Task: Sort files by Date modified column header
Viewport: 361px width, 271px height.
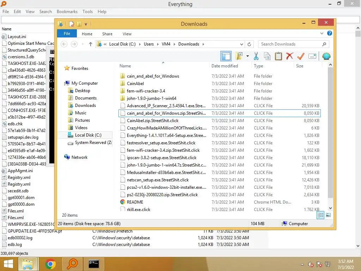Action: click(225, 66)
